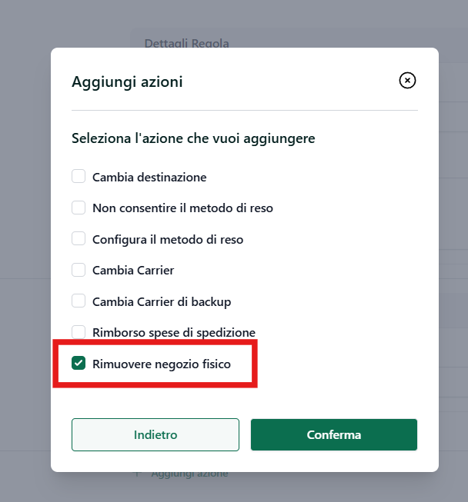
Task: Tick the checkbox box for Cambia destinazione
Action: pos(79,176)
